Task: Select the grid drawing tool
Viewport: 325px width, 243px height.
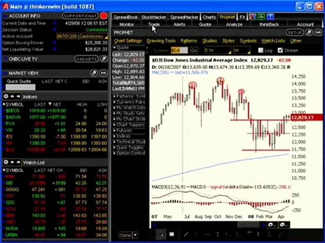Action: coord(172,234)
